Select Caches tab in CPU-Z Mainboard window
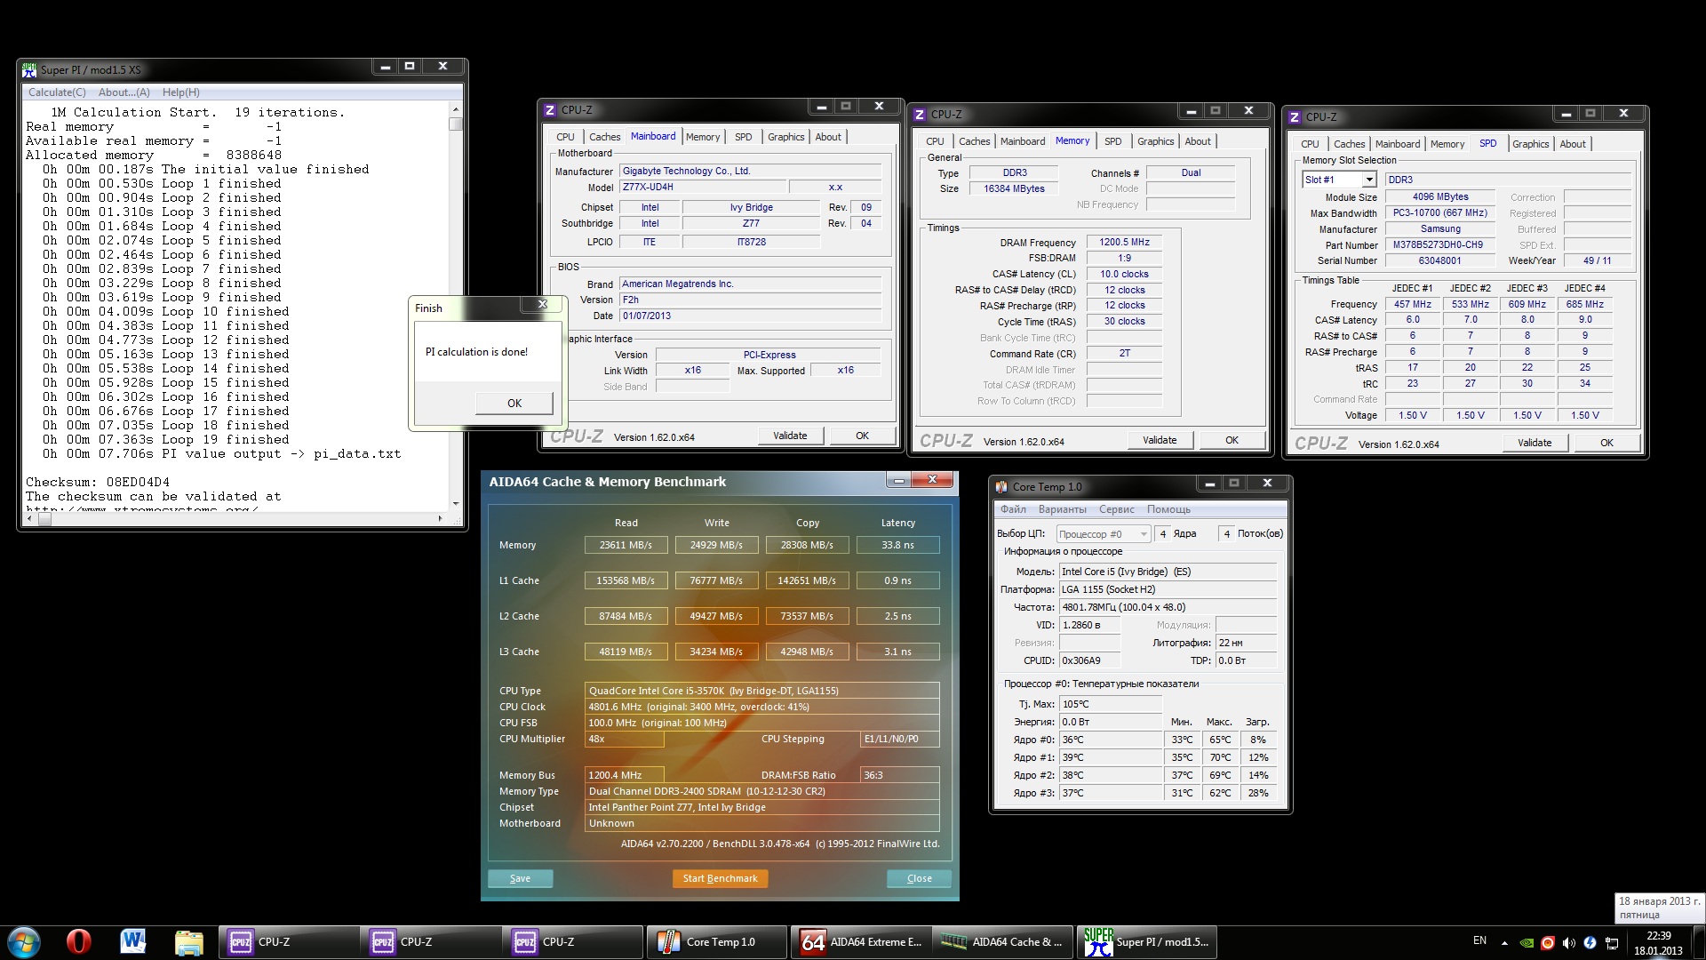 click(604, 137)
